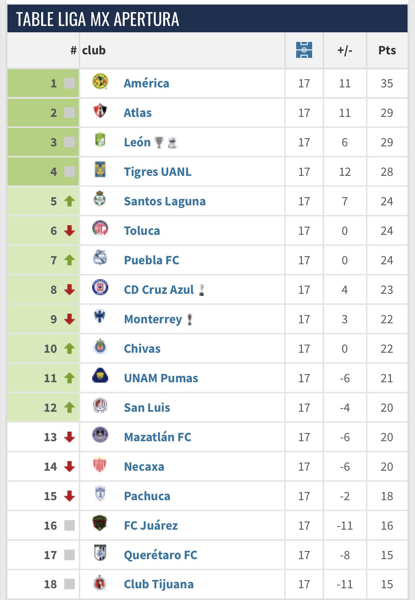Screen dimensions: 415x600
Task: Click the trophy icon beside León
Action: point(159,143)
